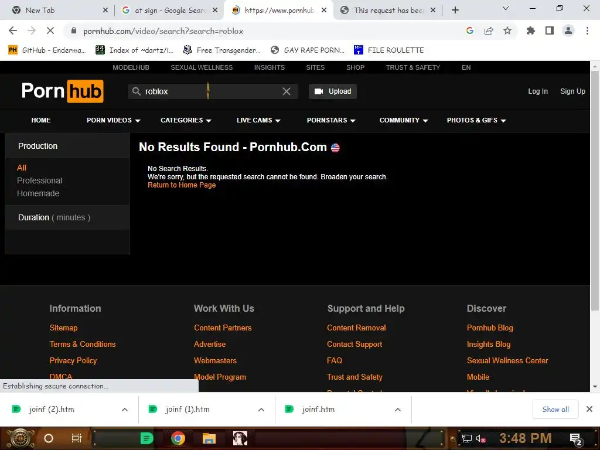Click the muted volume tray icon
600x450 pixels.
click(x=480, y=438)
